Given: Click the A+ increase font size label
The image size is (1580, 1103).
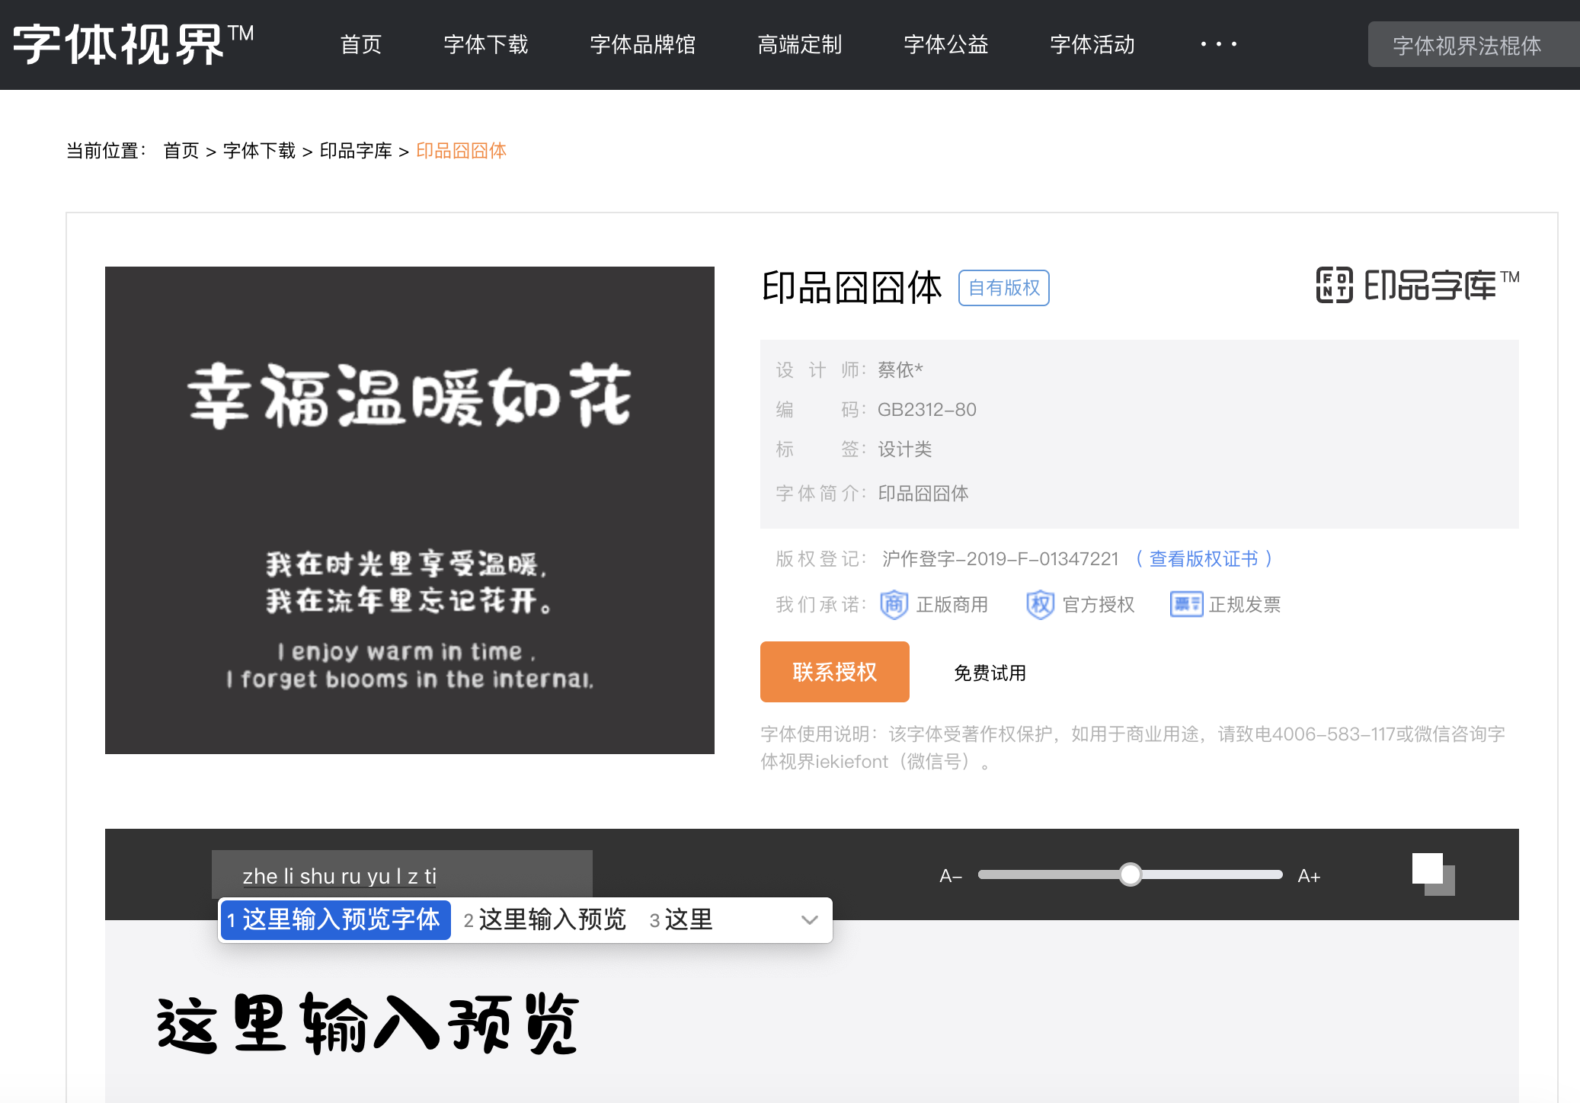Looking at the screenshot, I should 1309,876.
